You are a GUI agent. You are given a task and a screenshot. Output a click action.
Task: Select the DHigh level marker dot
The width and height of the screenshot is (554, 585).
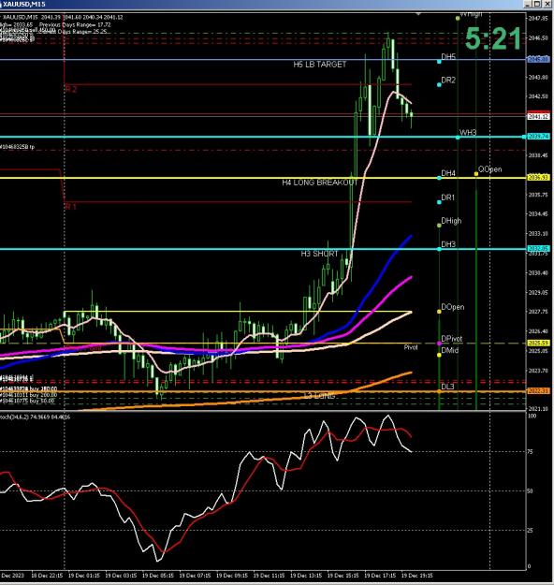(439, 226)
